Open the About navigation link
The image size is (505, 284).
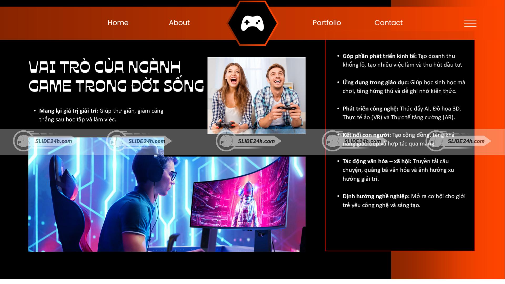(179, 23)
